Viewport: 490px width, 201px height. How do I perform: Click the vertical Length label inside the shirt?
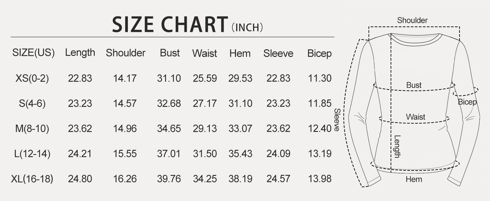(397, 146)
